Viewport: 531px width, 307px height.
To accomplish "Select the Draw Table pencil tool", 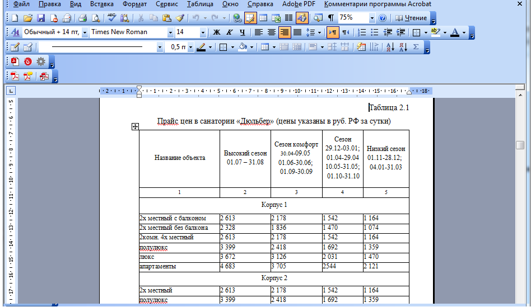I will pos(15,47).
